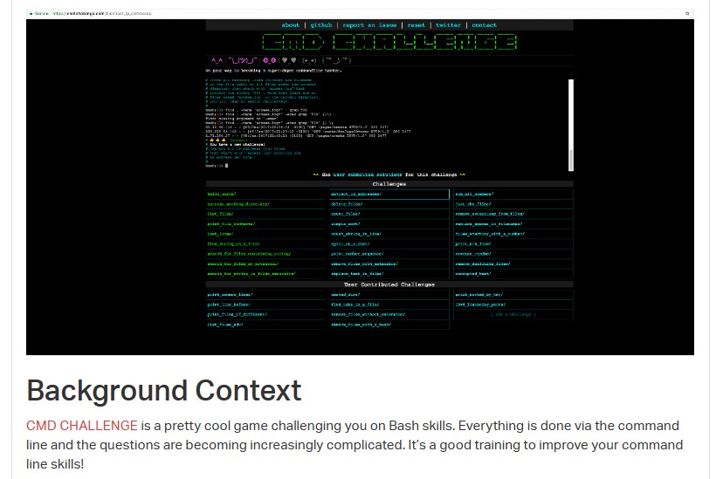Click the CMD CHALLENGE ASCII logo
This screenshot has width=723, height=479.
pos(389,43)
